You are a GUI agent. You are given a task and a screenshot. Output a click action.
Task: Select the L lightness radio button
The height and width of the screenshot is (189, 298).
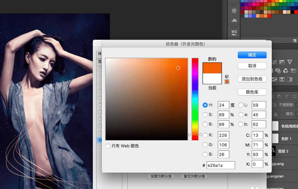tap(241, 105)
